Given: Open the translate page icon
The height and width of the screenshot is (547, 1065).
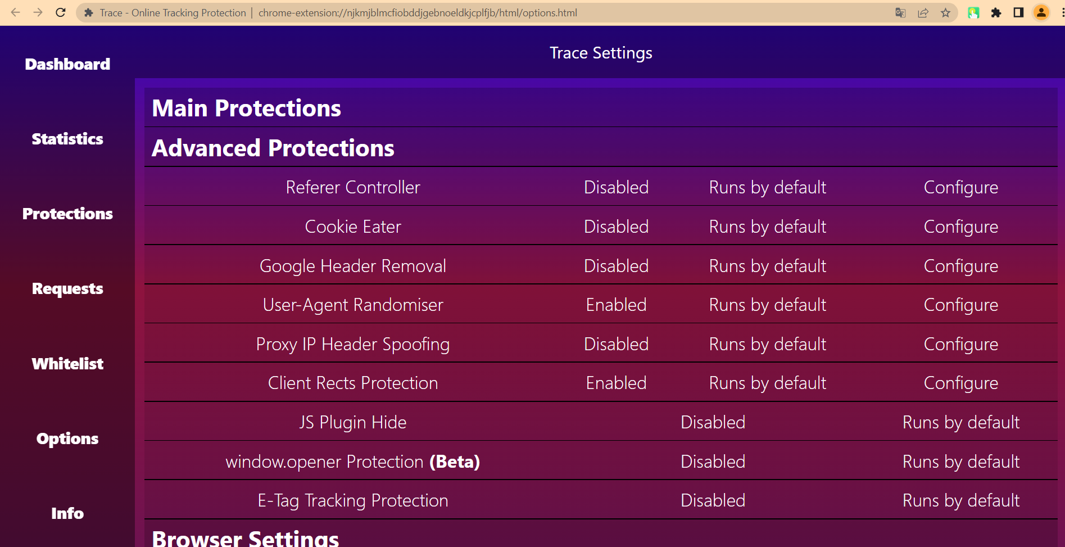Looking at the screenshot, I should (900, 12).
